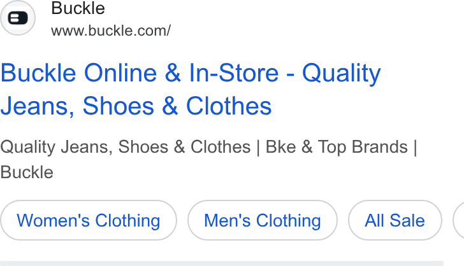The width and height of the screenshot is (464, 266).
Task: Click the word "Clothing" in the Women's chip
Action: (x=127, y=221)
